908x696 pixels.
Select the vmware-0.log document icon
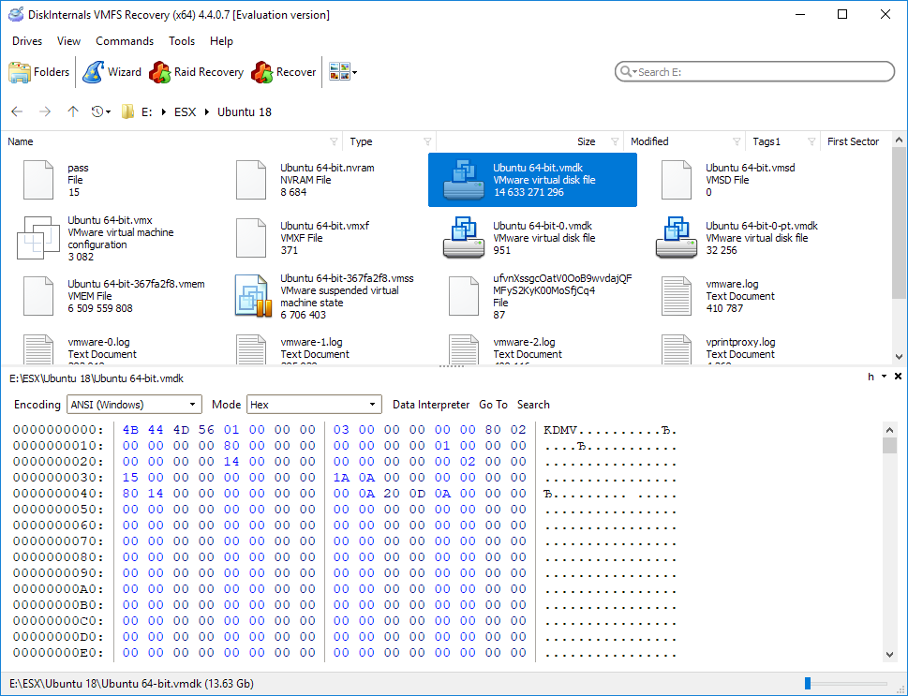[38, 349]
